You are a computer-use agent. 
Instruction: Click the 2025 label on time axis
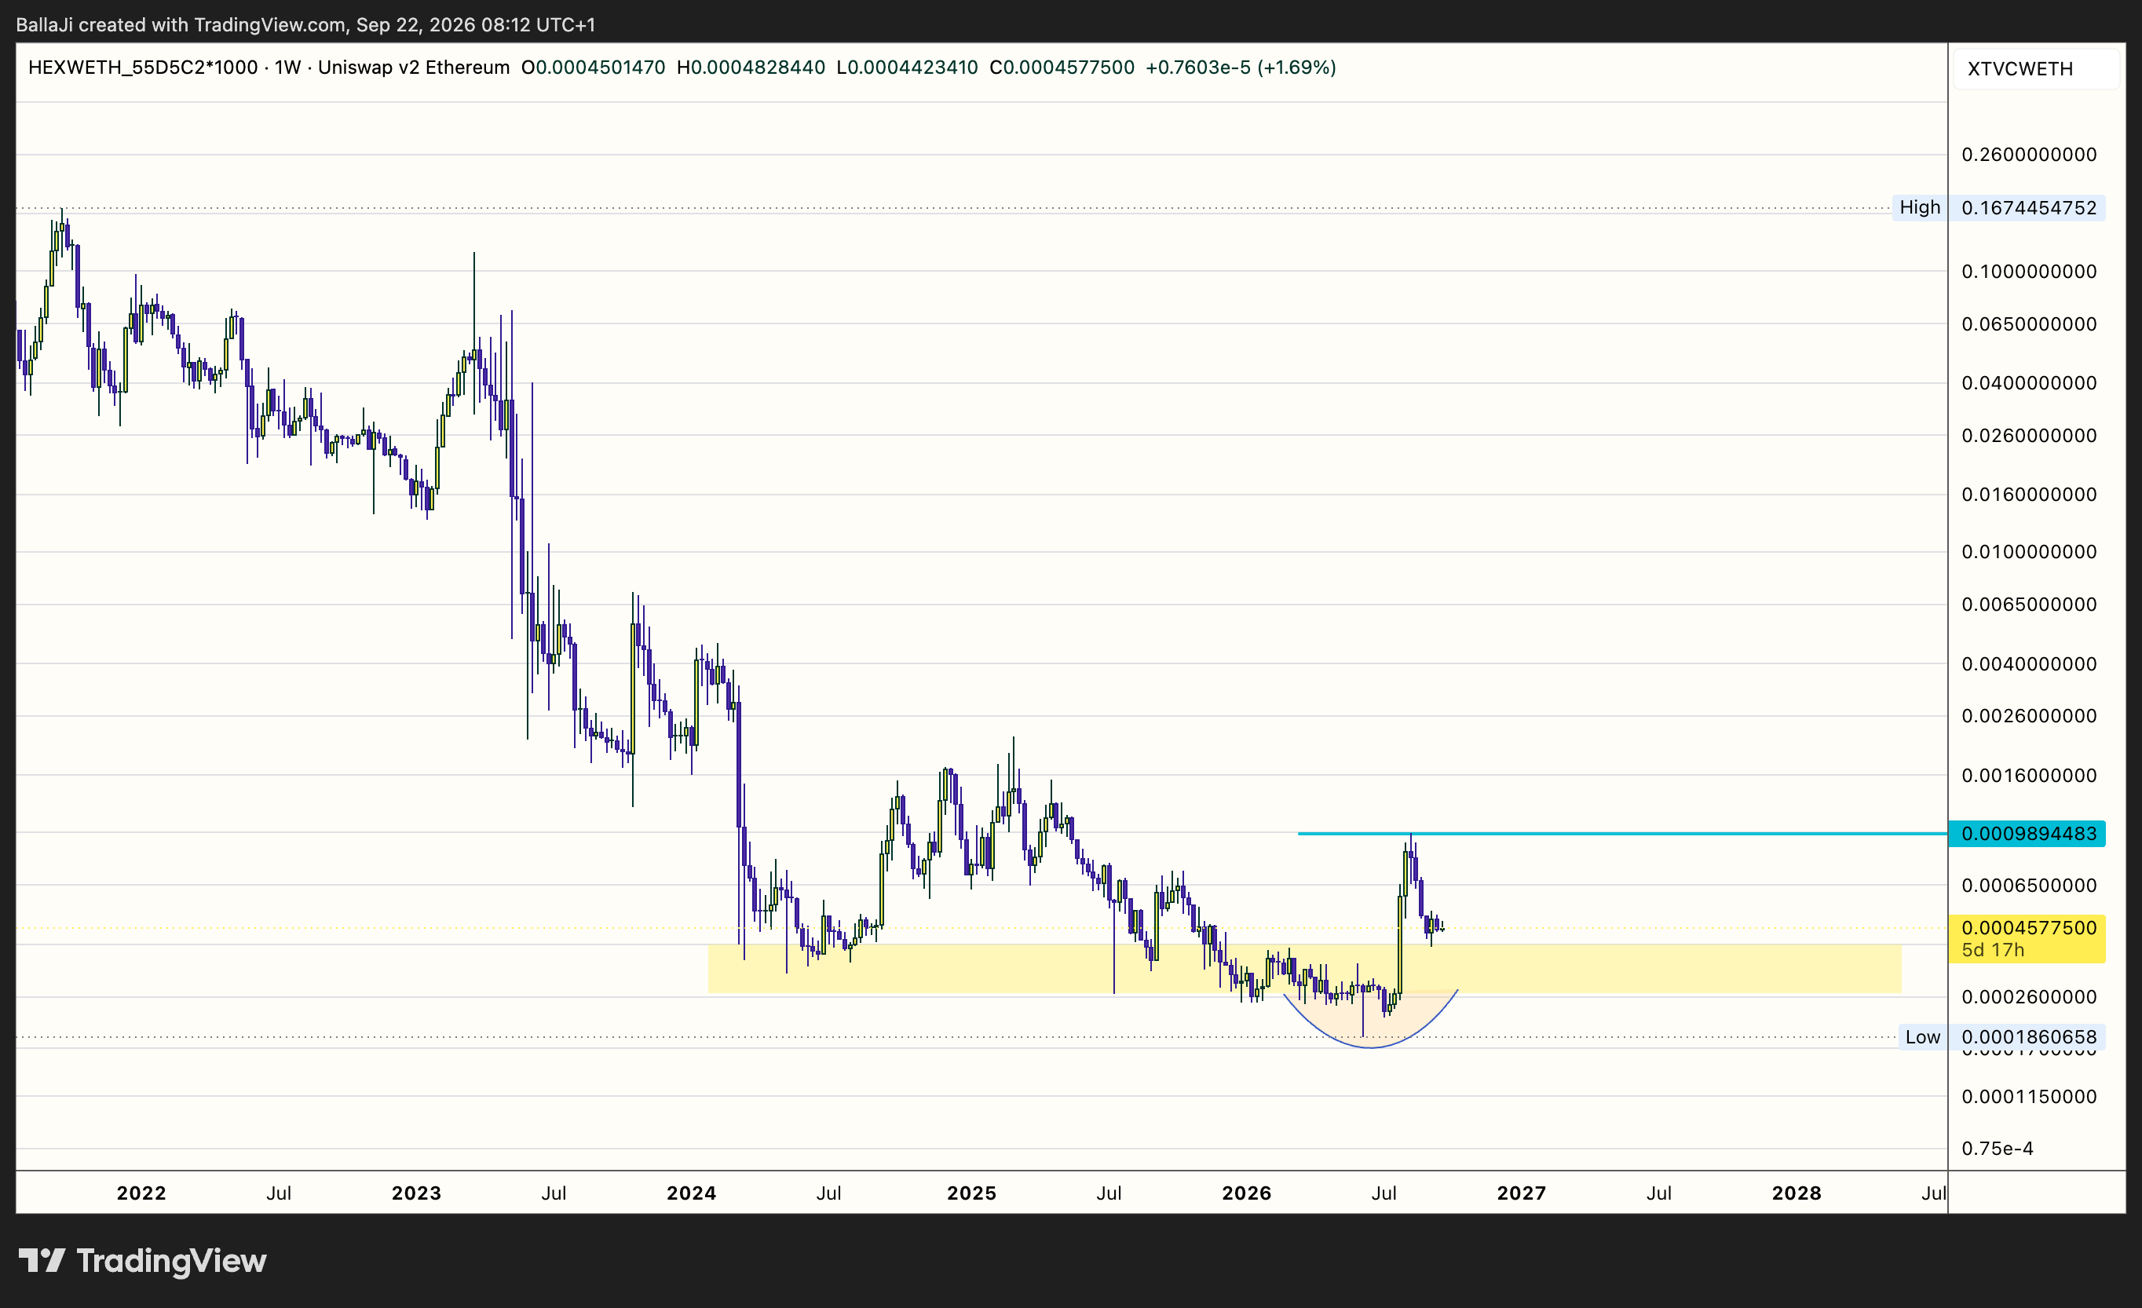coord(972,1193)
